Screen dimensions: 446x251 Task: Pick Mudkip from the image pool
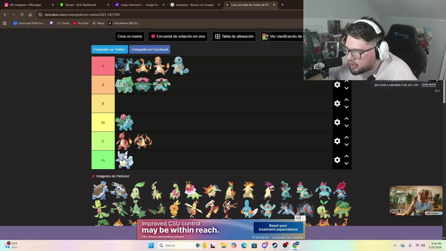click(x=249, y=208)
